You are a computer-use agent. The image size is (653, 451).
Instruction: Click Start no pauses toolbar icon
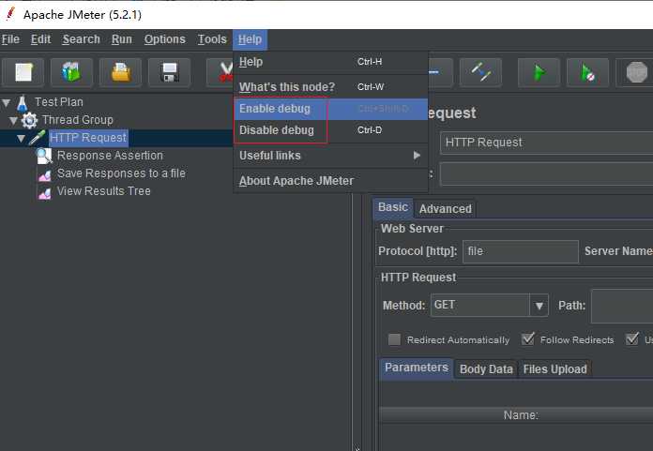(587, 72)
